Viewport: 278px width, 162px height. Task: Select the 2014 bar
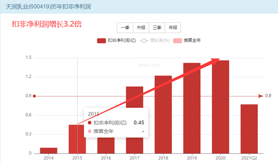coord(49,151)
